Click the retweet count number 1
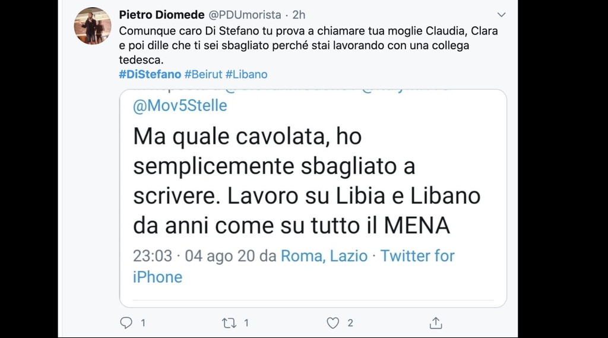608x338 pixels. pos(246,323)
